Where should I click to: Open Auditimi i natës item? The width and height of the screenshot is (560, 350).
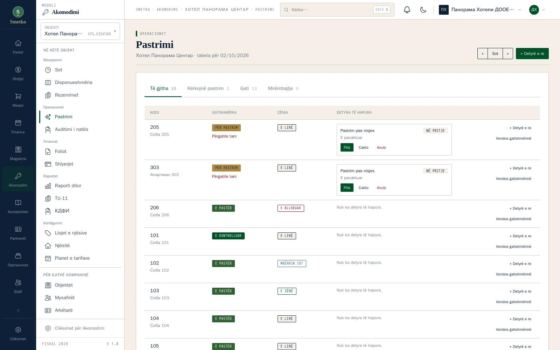click(80, 129)
